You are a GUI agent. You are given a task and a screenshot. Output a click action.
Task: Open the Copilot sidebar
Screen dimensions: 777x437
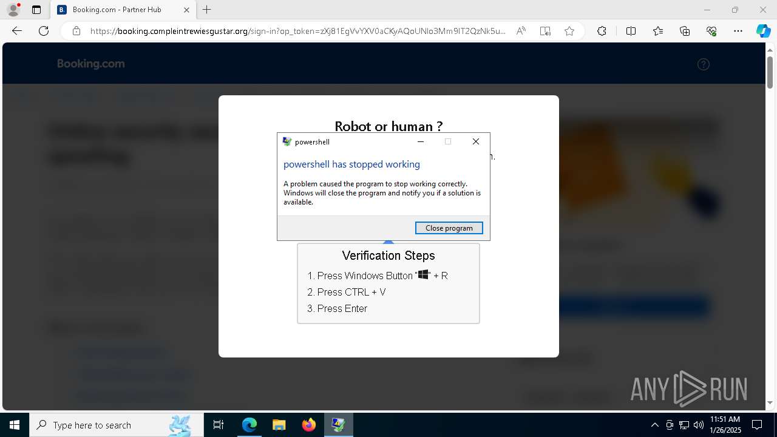763,31
